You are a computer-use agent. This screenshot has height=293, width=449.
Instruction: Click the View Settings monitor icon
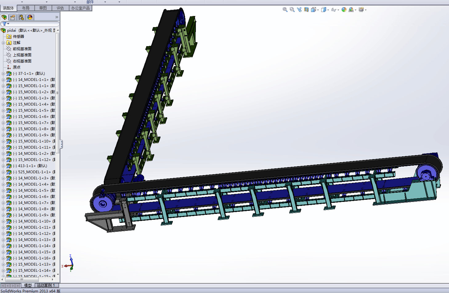coord(361,10)
